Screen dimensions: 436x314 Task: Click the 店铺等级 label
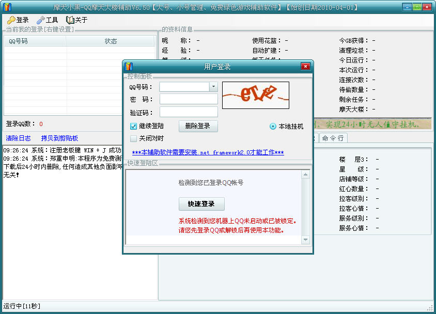[x=353, y=179]
